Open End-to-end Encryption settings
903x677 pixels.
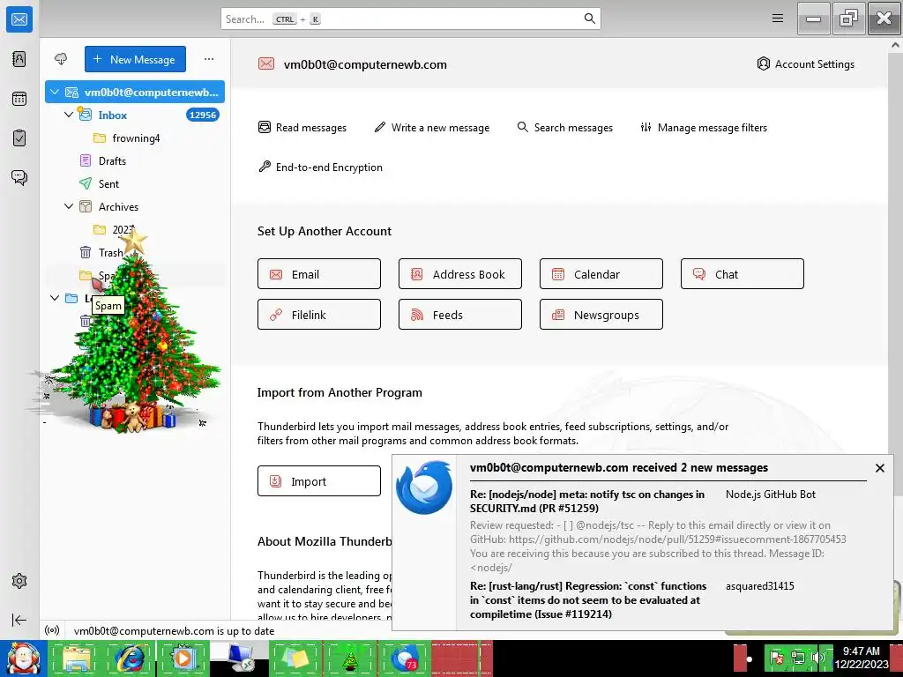(x=320, y=167)
